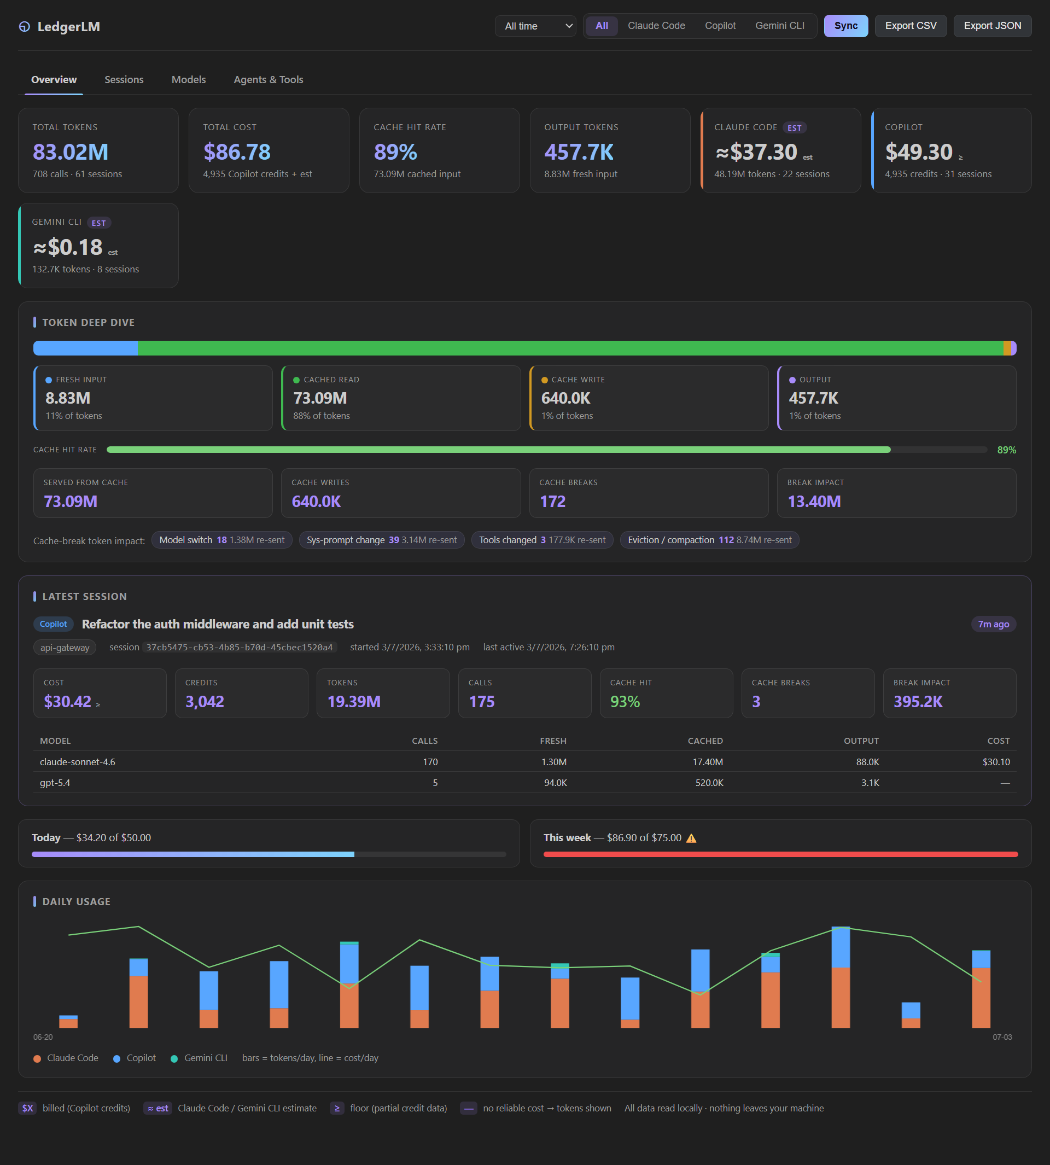The height and width of the screenshot is (1165, 1050).
Task: Click the EST badge on Gemini CLI card
Action: coord(98,223)
